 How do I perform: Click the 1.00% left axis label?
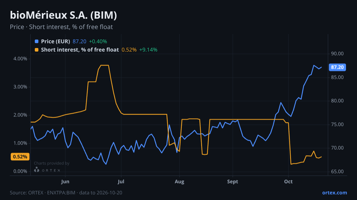click(x=21, y=143)
